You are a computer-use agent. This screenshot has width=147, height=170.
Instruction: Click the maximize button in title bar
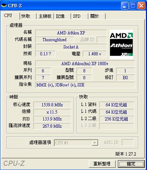coord(133,6)
